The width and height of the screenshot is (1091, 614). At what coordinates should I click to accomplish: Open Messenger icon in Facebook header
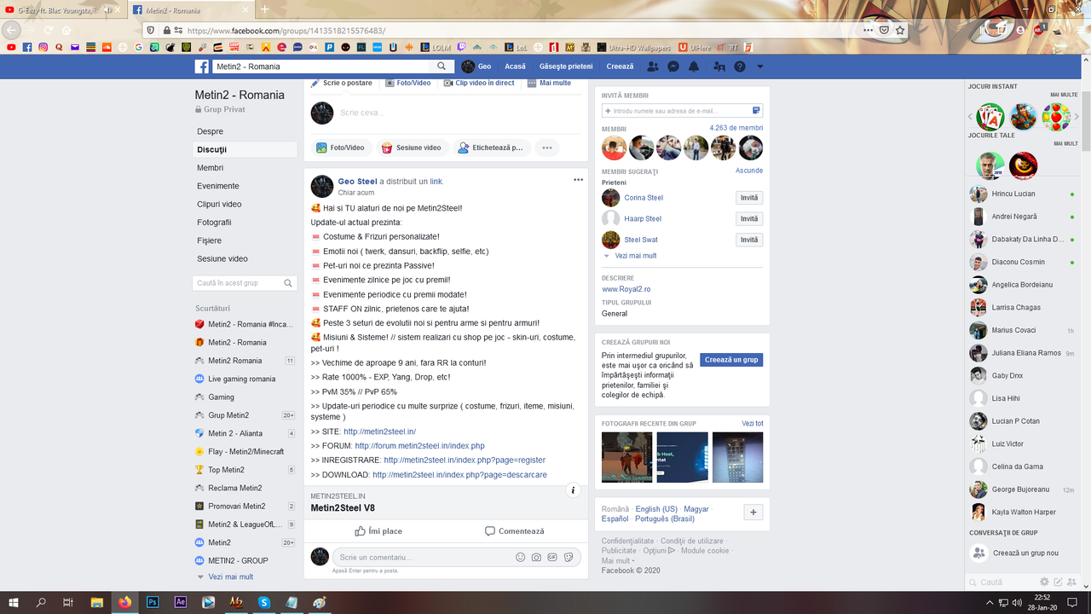point(673,67)
